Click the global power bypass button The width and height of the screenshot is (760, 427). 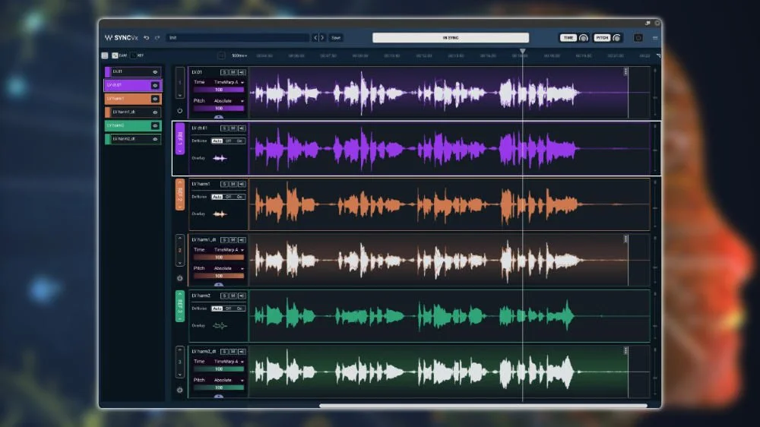click(638, 38)
